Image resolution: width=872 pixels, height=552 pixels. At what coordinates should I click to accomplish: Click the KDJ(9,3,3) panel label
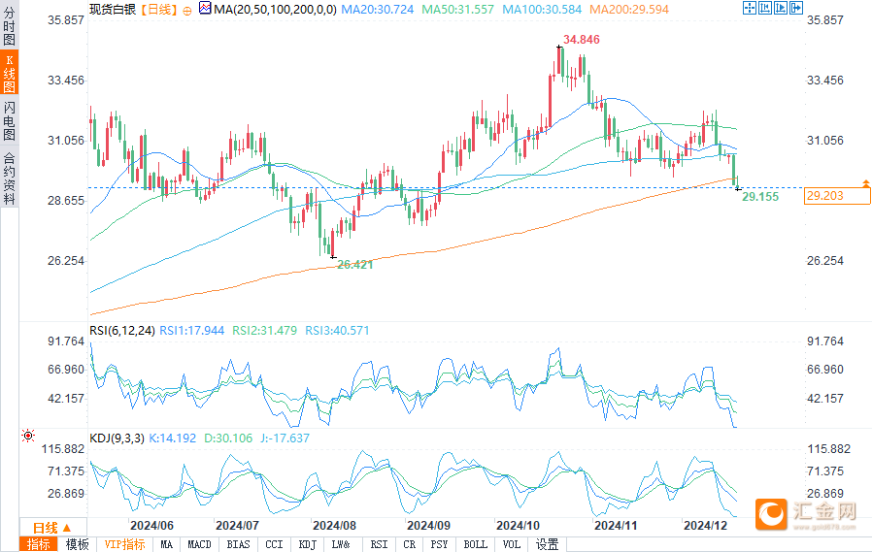(x=117, y=438)
